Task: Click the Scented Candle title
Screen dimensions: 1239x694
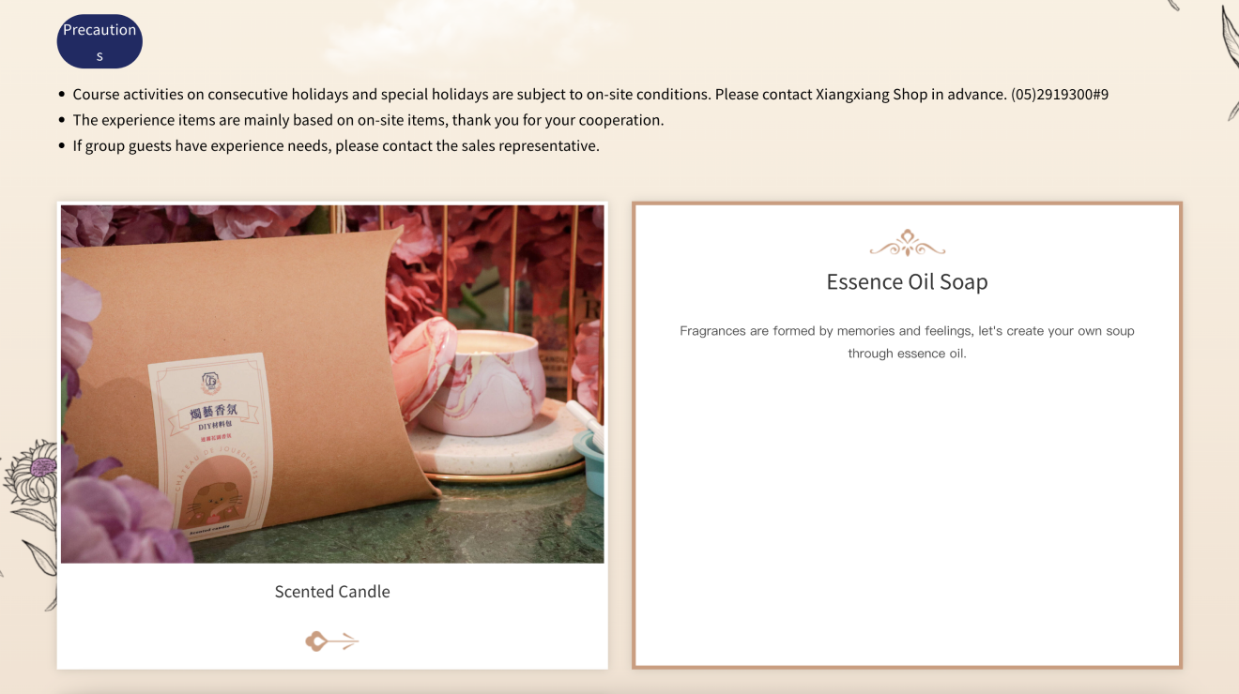Action: [x=332, y=592]
